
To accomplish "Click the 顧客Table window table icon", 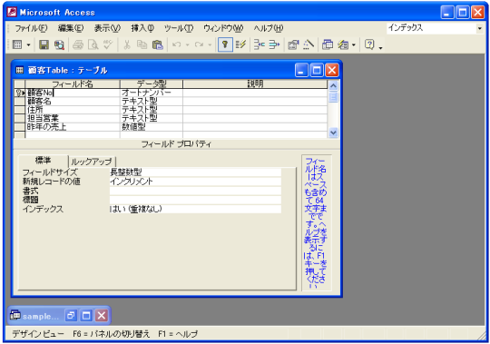I will [x=19, y=70].
